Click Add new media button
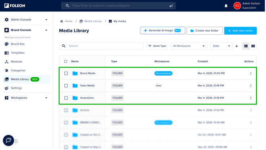266x150 pixels. click(240, 31)
